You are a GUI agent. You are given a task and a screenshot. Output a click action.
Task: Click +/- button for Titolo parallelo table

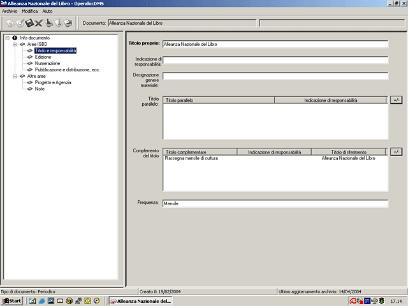coord(397,100)
